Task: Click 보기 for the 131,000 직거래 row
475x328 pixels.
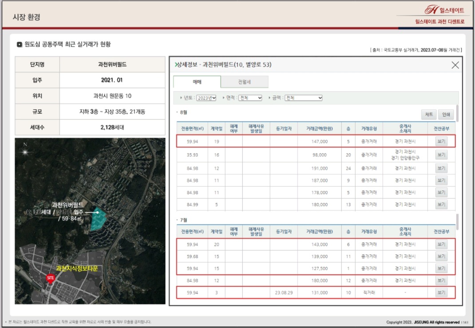Action: pos(441,292)
